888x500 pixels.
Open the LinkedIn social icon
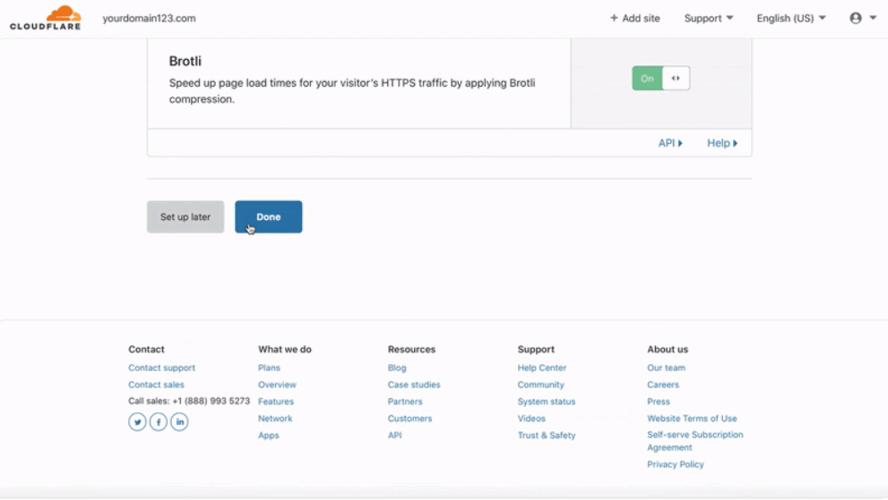[x=179, y=422]
